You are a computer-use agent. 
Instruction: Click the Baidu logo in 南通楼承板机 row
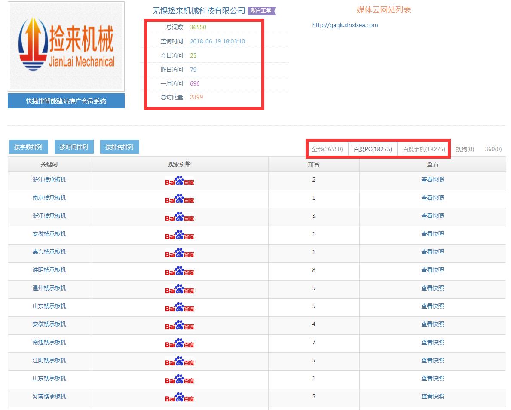pos(179,343)
